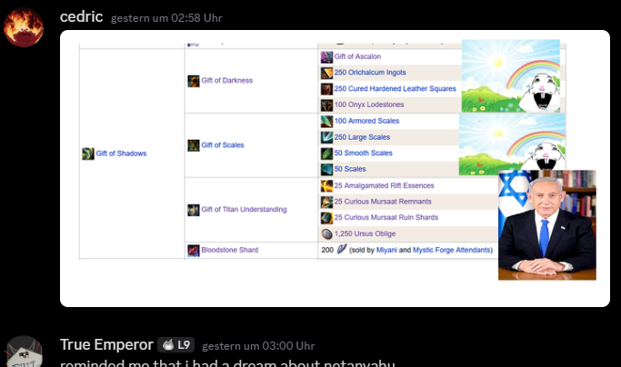Click the Curious Mursaat Remnants icon
Image resolution: width=621 pixels, height=367 pixels.
[326, 202]
